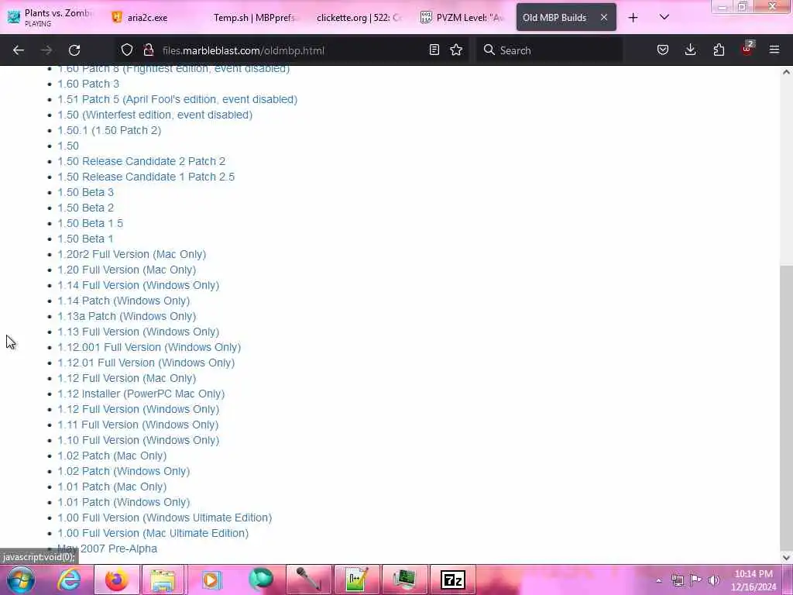793x595 pixels.
Task: Open 1.14 Patch (Windows Only)
Action: pyautogui.click(x=123, y=301)
